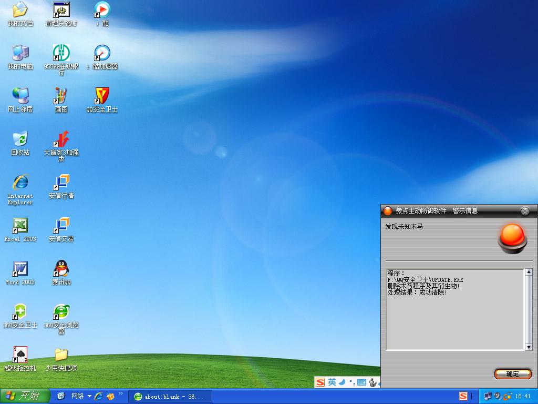Viewport: 538px width, 404px height.
Task: Click the orange cube quick launch icon
Action: 110,396
